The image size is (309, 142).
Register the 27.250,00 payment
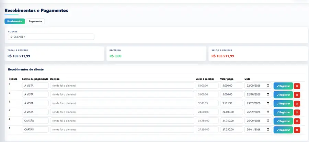coord(283,130)
